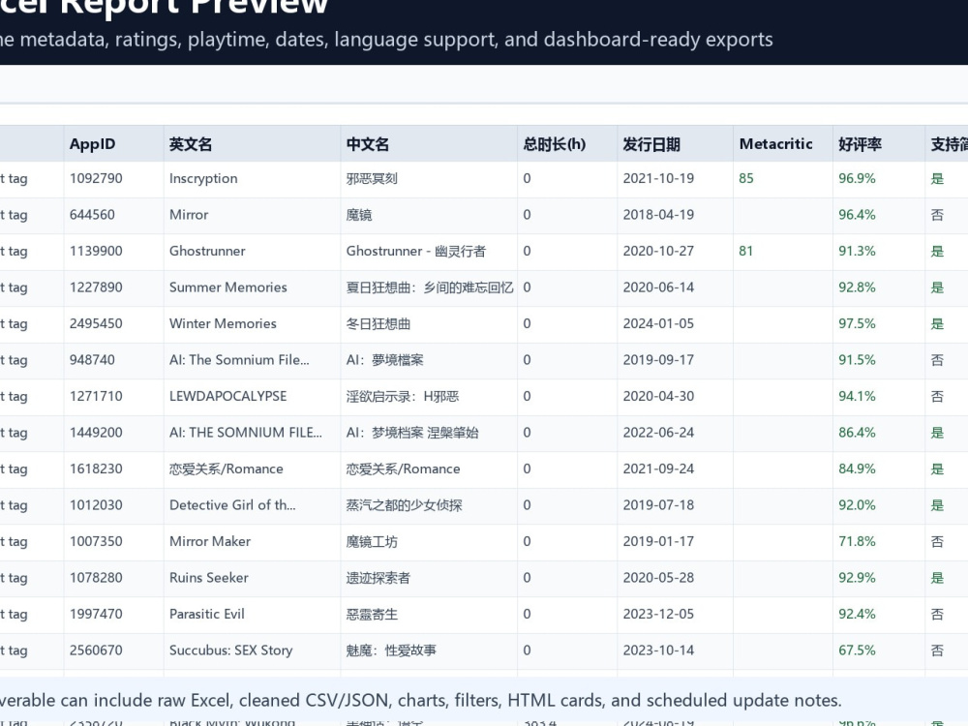968x726 pixels.
Task: Select the Winter Memories cell
Action: click(252, 324)
